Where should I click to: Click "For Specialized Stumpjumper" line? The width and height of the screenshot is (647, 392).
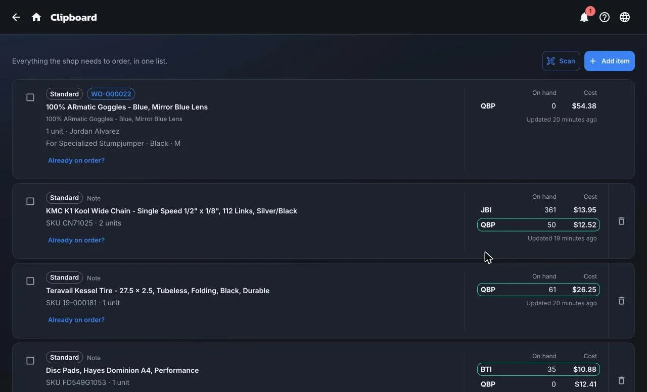click(x=113, y=143)
